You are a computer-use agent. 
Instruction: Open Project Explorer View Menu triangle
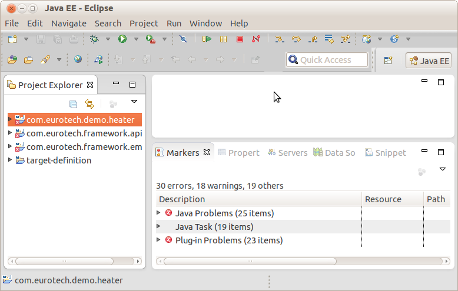[x=134, y=102]
